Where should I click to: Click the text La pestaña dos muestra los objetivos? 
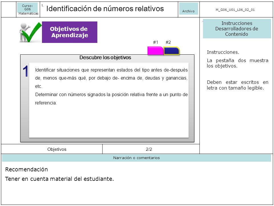coord(237,63)
